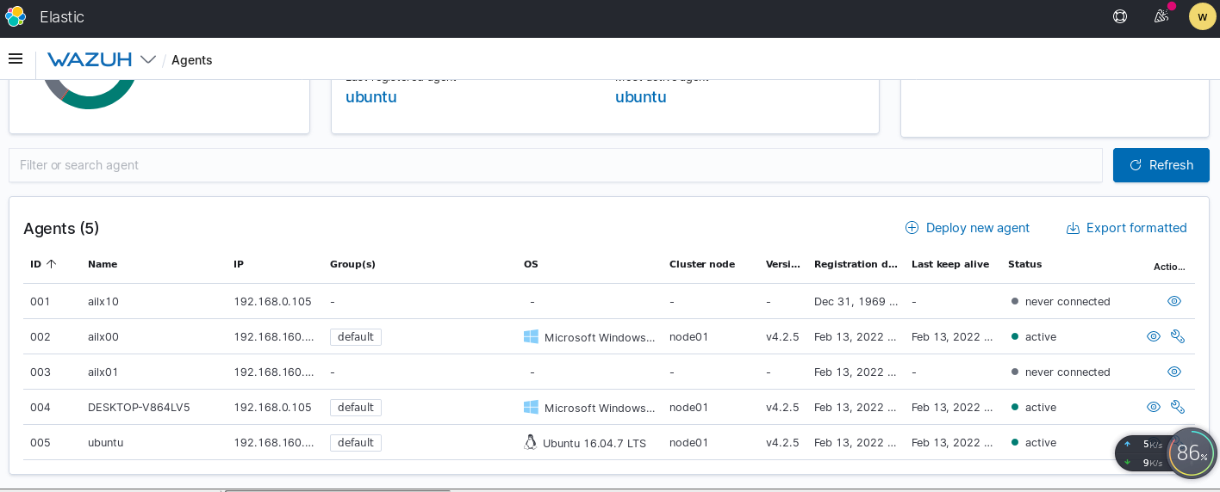Click the Elastic logo icon

tap(16, 16)
